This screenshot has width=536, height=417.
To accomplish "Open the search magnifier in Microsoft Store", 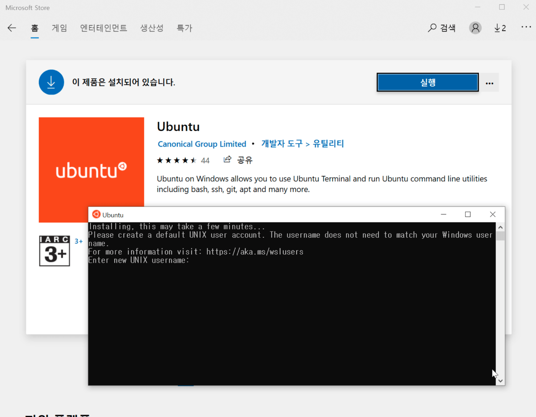I will pos(432,28).
